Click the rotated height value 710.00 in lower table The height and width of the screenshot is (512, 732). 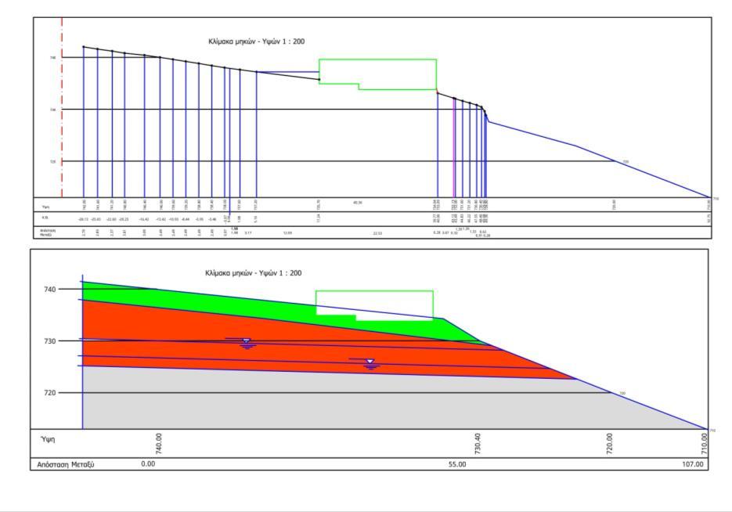point(705,443)
